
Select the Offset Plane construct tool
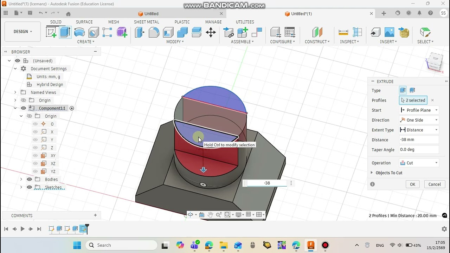pyautogui.click(x=317, y=32)
